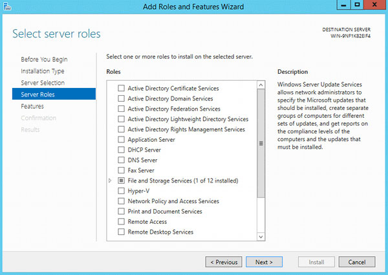Open the Installation Type step
The image size is (388, 275).
(43, 71)
